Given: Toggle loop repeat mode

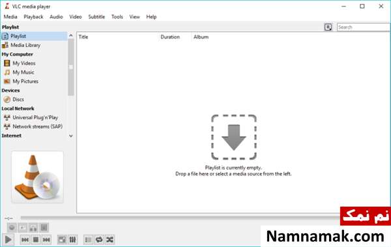Looking at the screenshot, I should tap(99, 240).
